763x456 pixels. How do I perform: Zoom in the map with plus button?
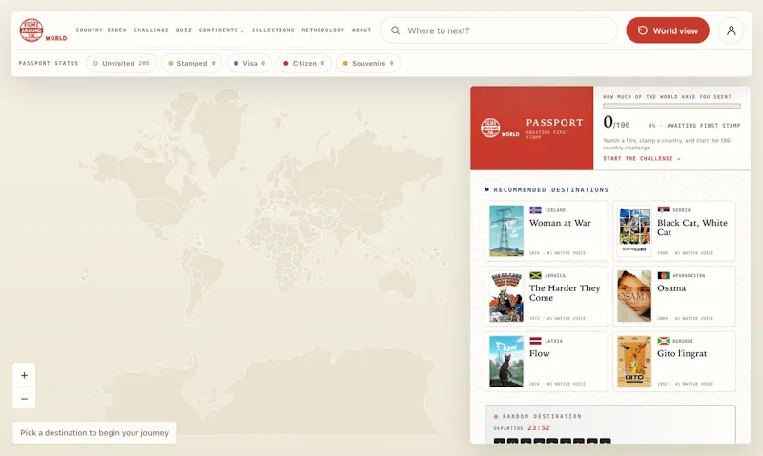click(x=24, y=375)
